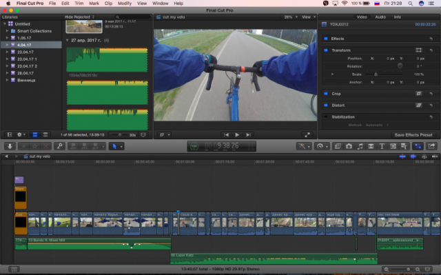The width and height of the screenshot is (441, 275).
Task: Toggle the Timeline Index button
Action: point(14,269)
